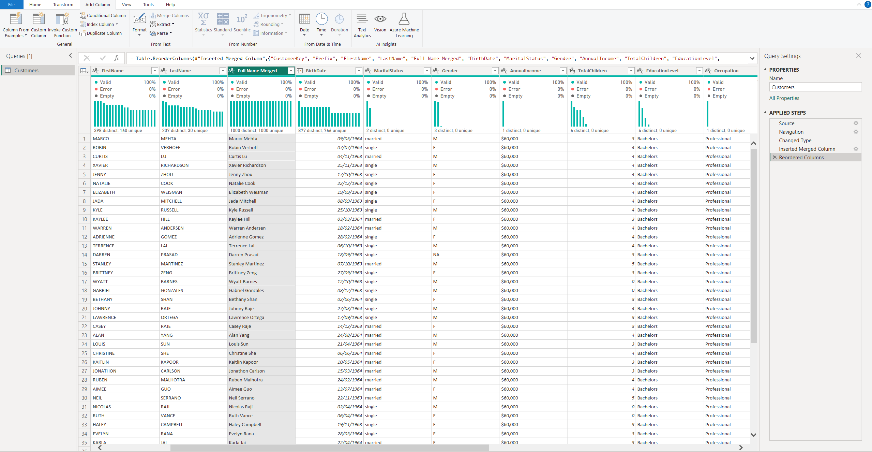Click Invoke Custom Function
The width and height of the screenshot is (872, 452).
pyautogui.click(x=62, y=24)
